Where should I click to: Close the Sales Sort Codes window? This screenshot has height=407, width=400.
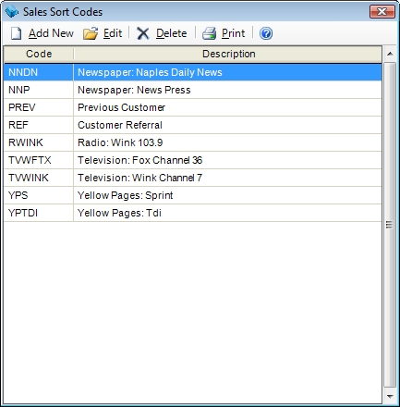[382, 12]
